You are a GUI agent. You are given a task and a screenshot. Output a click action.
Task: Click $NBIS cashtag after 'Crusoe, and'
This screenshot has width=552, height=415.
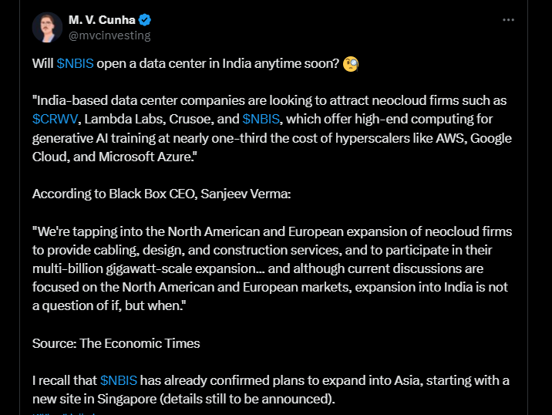262,119
